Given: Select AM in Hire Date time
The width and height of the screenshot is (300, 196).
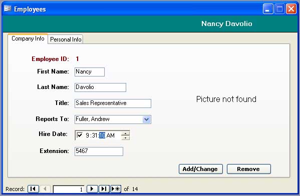Looking at the screenshot, I should [110, 135].
